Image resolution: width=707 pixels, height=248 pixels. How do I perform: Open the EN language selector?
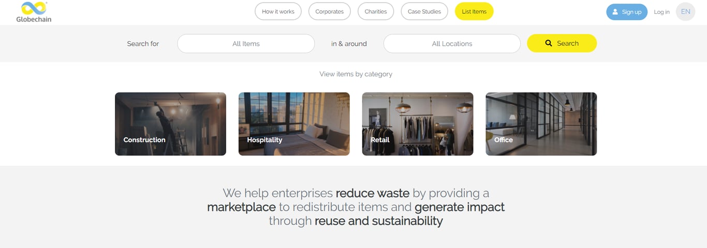click(685, 11)
